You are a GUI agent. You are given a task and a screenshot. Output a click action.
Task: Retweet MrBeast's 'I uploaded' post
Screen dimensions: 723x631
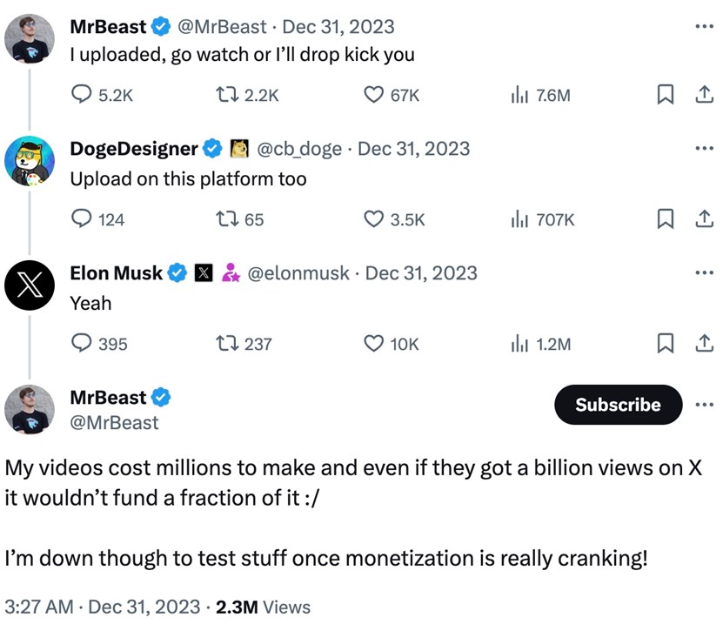click(226, 95)
